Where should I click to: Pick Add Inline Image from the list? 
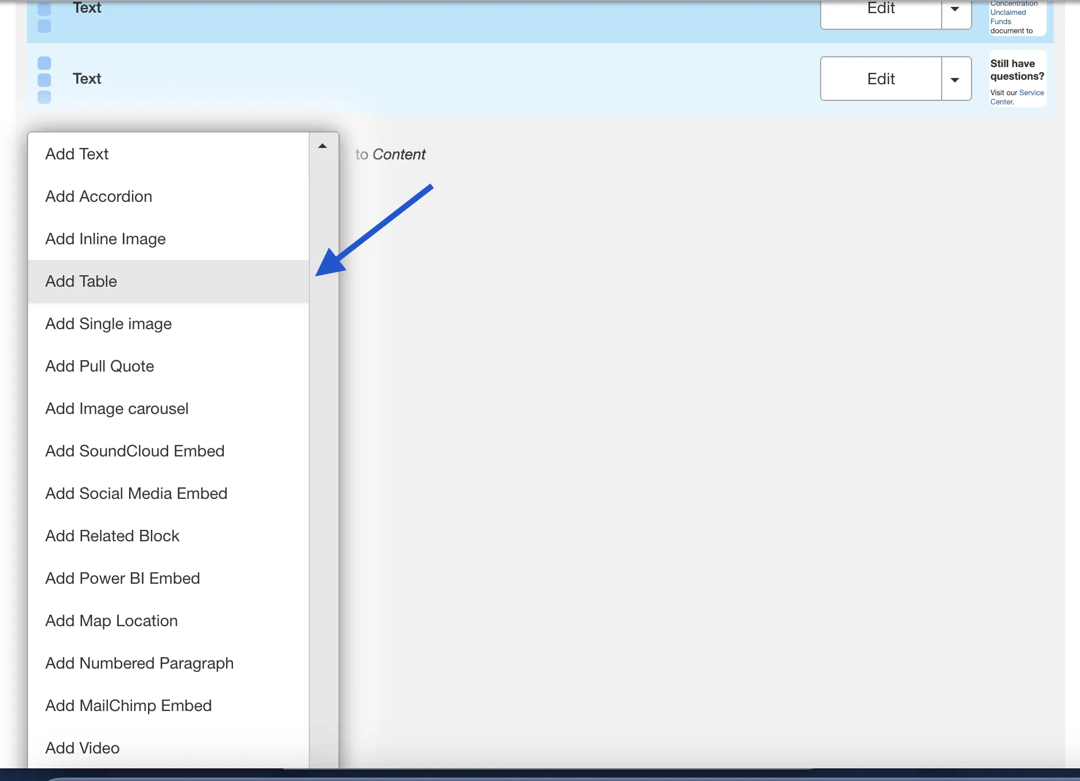[168, 239]
